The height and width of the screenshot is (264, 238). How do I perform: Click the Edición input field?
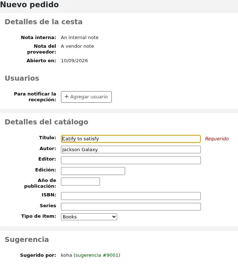point(93,171)
